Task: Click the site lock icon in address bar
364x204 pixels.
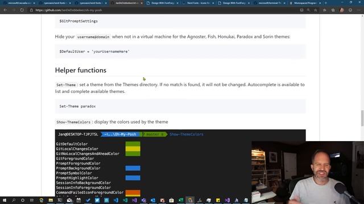Action: click(x=31, y=10)
